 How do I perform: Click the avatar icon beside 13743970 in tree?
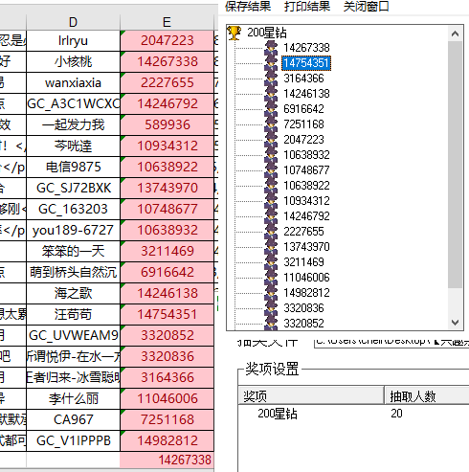click(x=271, y=247)
